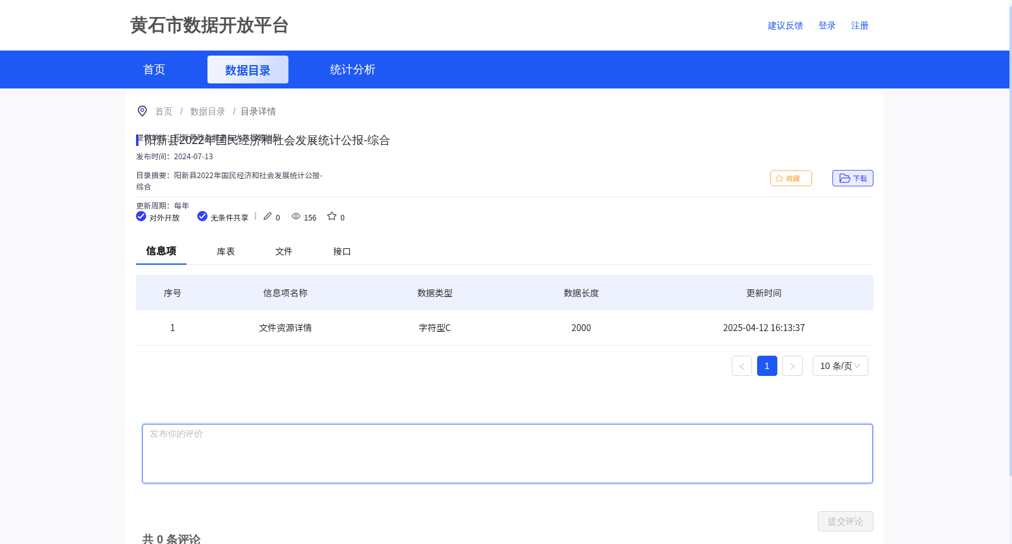1012x544 pixels.
Task: Click the 提交评论 submit button
Action: coord(846,521)
